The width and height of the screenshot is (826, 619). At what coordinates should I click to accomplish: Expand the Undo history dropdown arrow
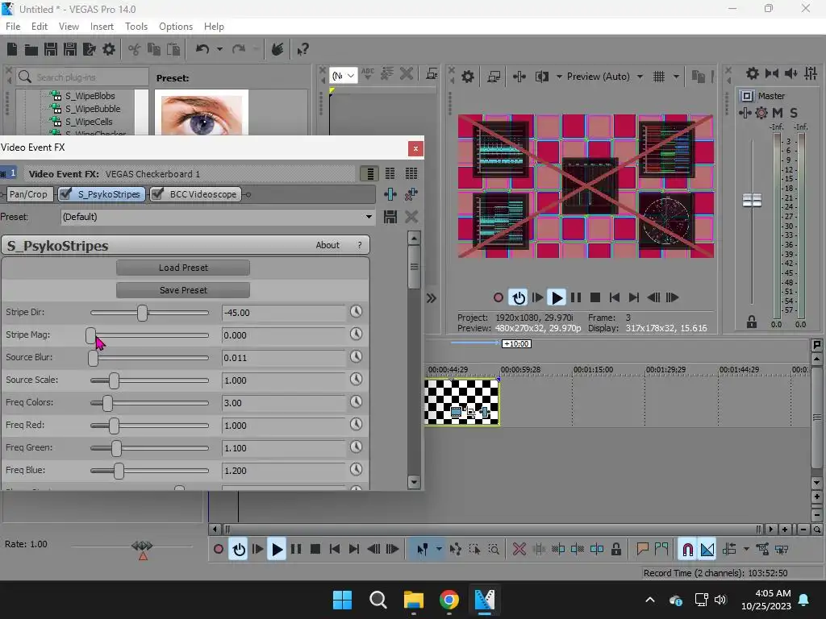tap(219, 49)
